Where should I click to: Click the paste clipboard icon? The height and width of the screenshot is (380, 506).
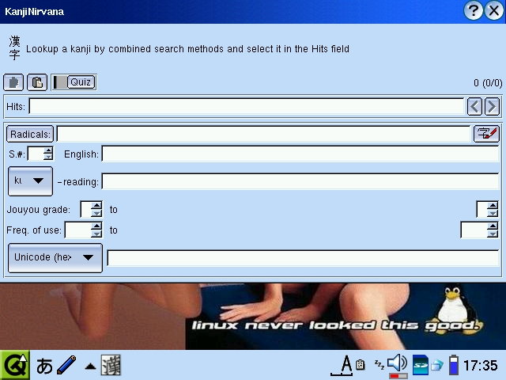tap(37, 82)
